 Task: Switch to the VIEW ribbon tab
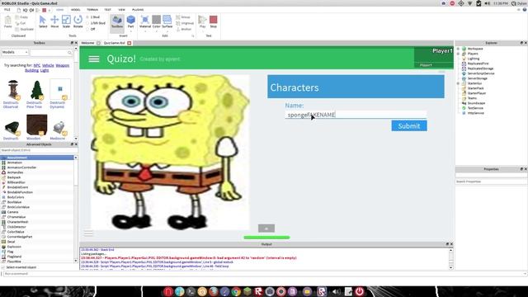pyautogui.click(x=121, y=10)
